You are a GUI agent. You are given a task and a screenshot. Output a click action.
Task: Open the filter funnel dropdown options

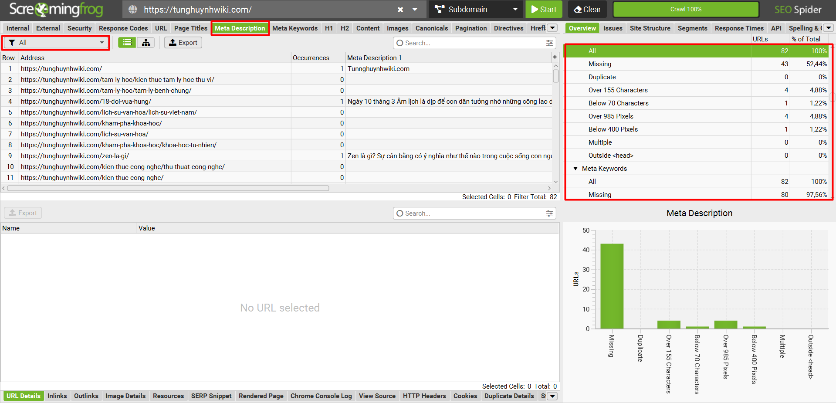click(x=11, y=42)
